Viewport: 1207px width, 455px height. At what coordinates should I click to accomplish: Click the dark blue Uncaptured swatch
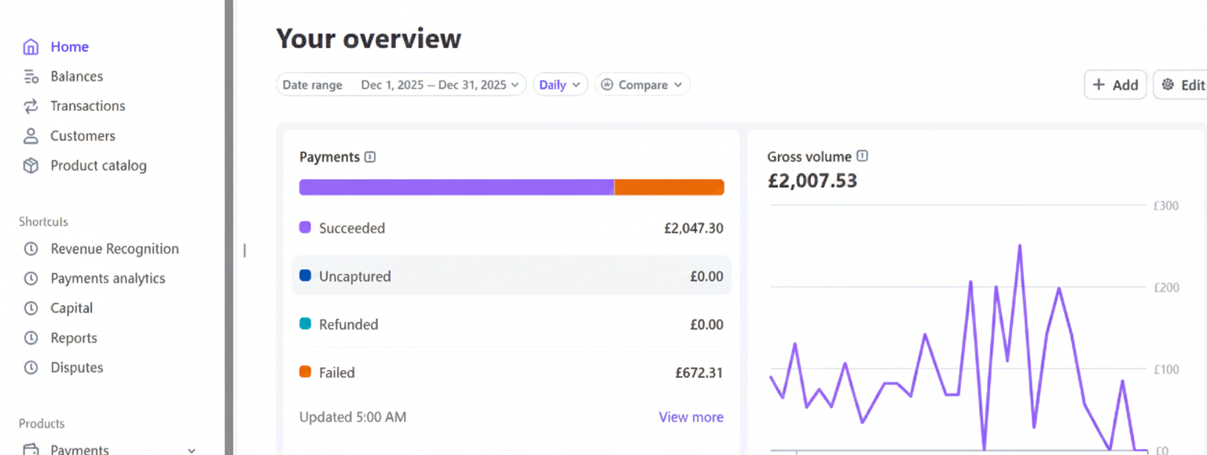tap(305, 276)
